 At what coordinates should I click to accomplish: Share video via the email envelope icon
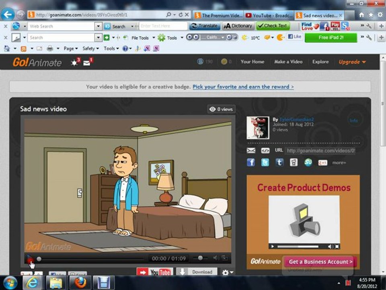[x=251, y=150]
